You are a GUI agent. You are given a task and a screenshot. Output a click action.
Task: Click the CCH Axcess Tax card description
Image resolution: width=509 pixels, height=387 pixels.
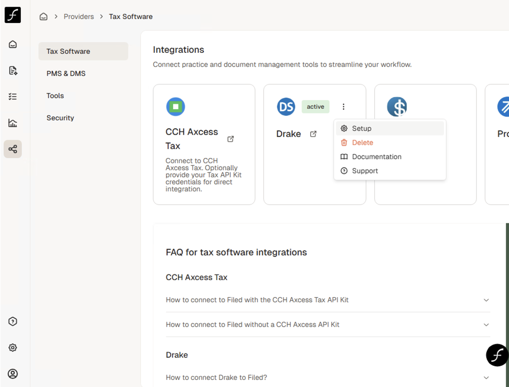204,175
